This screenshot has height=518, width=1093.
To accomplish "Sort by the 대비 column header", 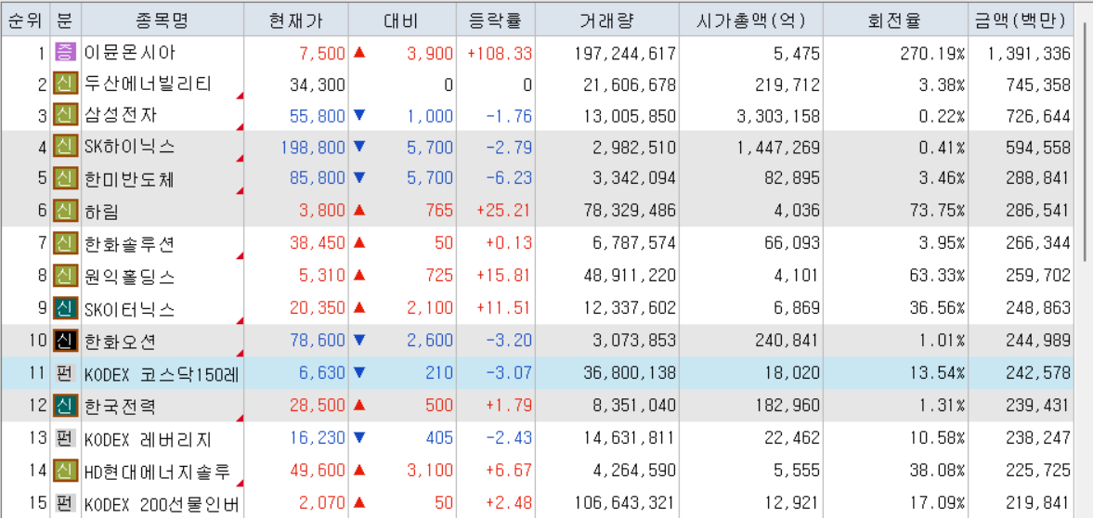I will click(401, 21).
